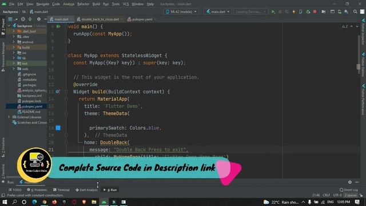
Task: Open the Problems tool window
Action: pyautogui.click(x=37, y=190)
